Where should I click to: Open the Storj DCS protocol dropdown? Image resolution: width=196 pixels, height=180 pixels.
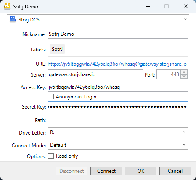pyautogui.click(x=98, y=19)
